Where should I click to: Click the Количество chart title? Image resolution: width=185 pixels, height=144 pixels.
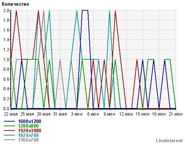tap(15, 4)
